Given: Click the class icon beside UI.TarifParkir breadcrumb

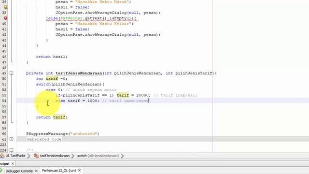Looking at the screenshot, I should [x=2, y=156].
